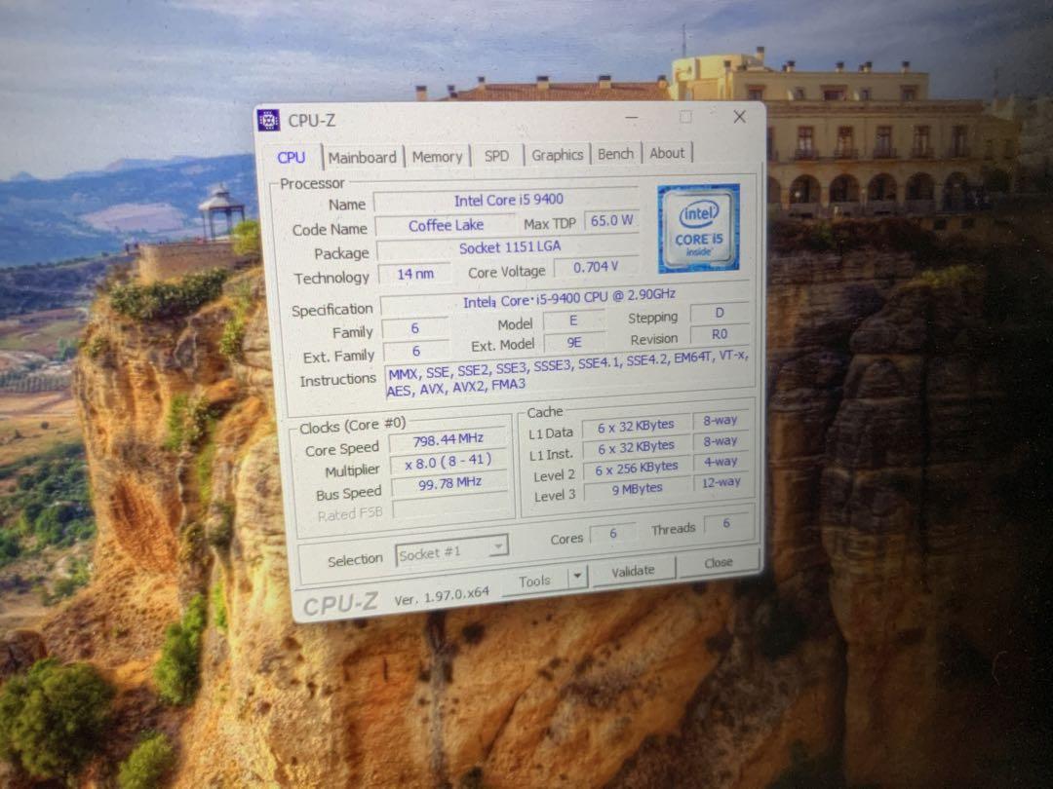Click the Package value 'Socket 1151 LGA'
The image size is (1053, 789).
pyautogui.click(x=509, y=247)
